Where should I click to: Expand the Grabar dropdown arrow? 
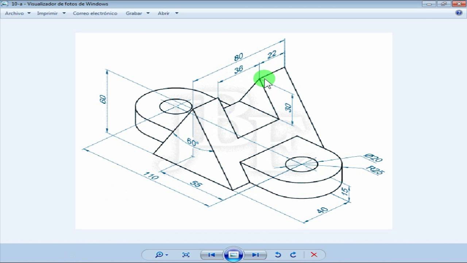[148, 13]
